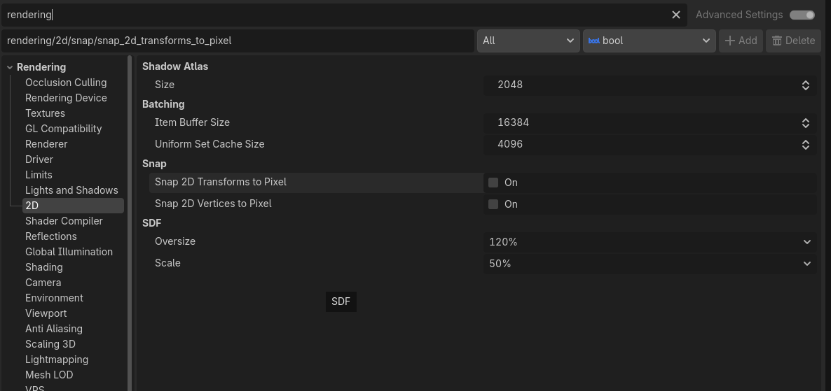The image size is (831, 391).
Task: Clear the search field with X icon
Action: [675, 15]
